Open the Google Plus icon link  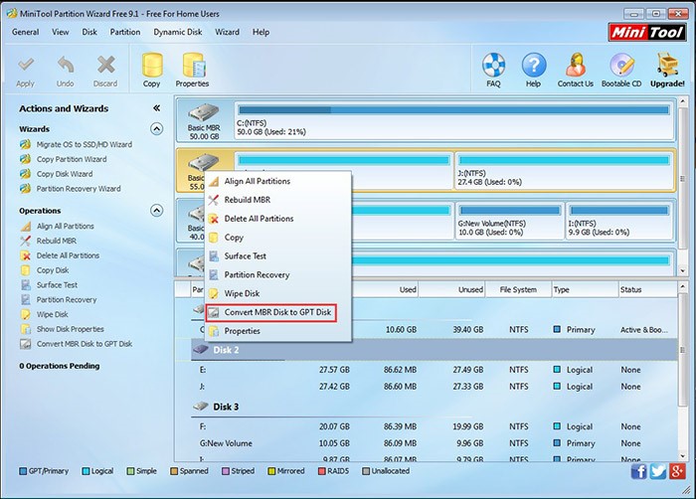click(677, 471)
